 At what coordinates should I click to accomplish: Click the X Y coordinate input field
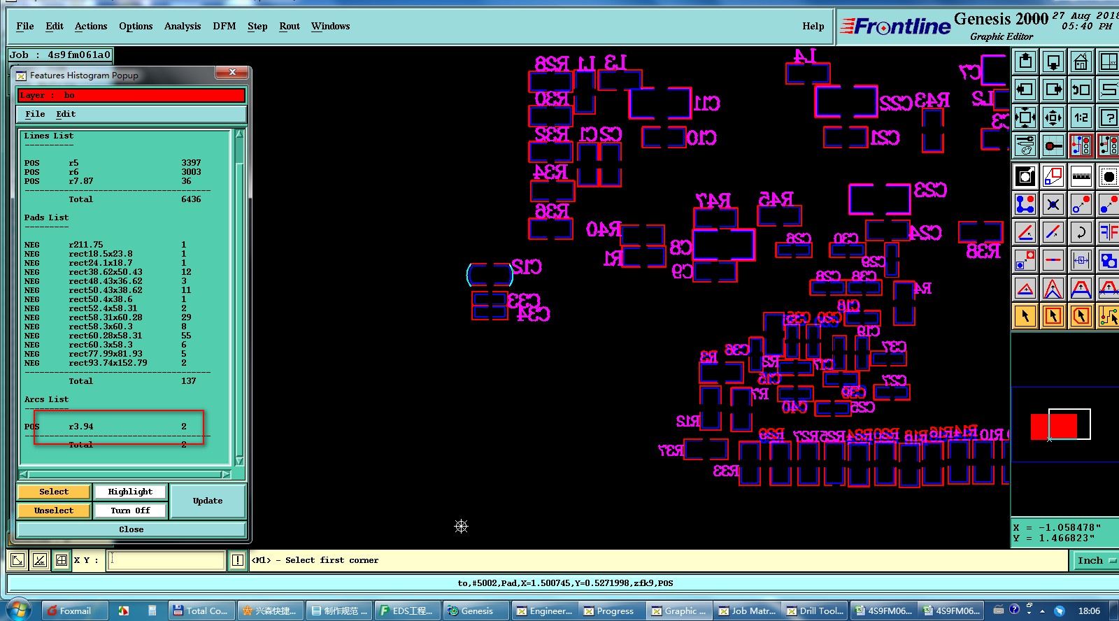[x=166, y=560]
